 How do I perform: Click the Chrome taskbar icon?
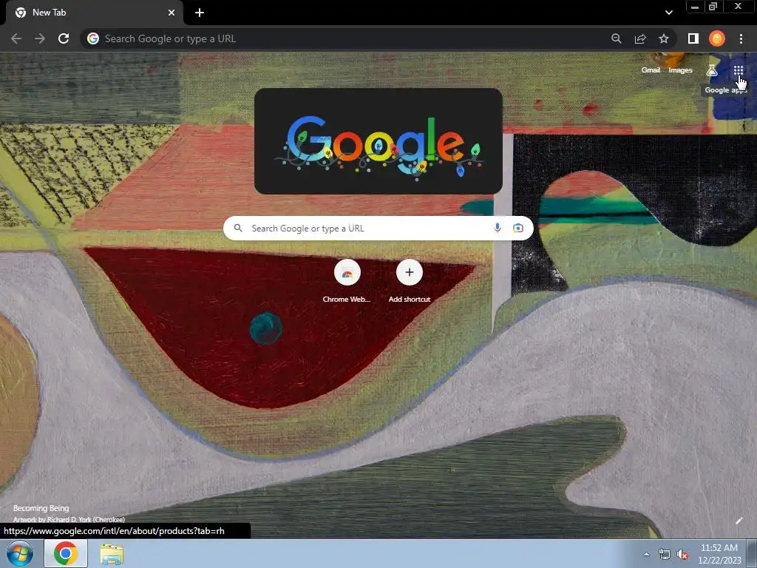[x=66, y=553]
